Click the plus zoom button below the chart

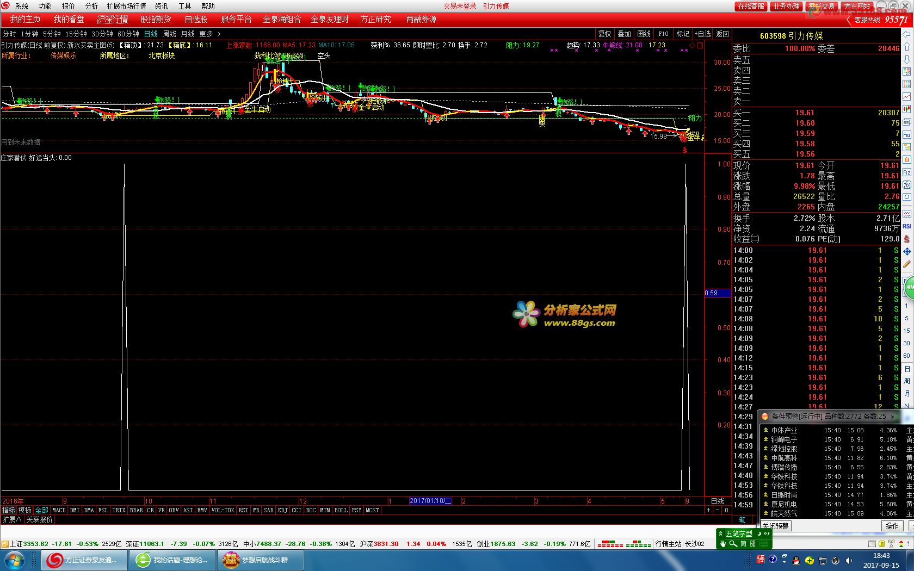708,510
